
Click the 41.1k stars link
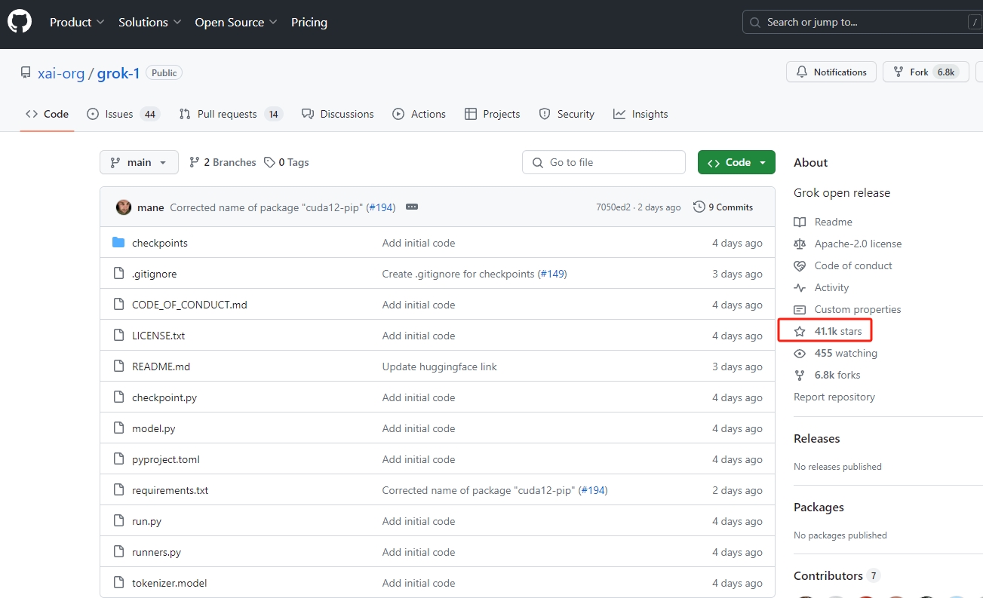828,331
